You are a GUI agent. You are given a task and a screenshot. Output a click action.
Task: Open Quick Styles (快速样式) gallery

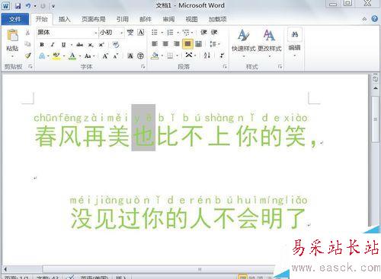(243, 43)
